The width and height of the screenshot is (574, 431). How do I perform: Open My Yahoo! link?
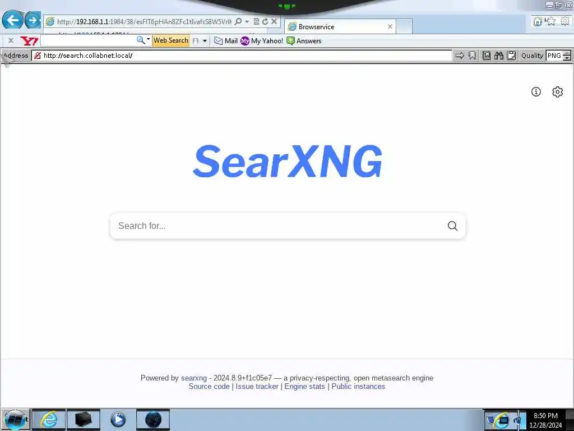262,40
